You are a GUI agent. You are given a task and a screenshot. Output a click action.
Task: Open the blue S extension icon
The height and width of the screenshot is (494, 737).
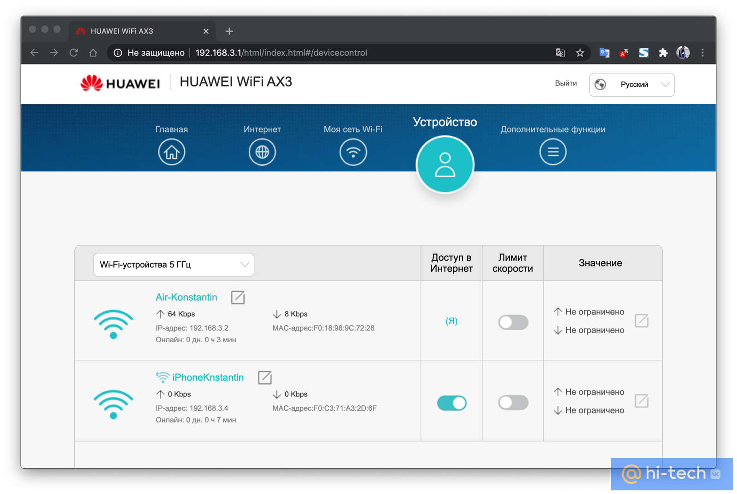point(643,53)
